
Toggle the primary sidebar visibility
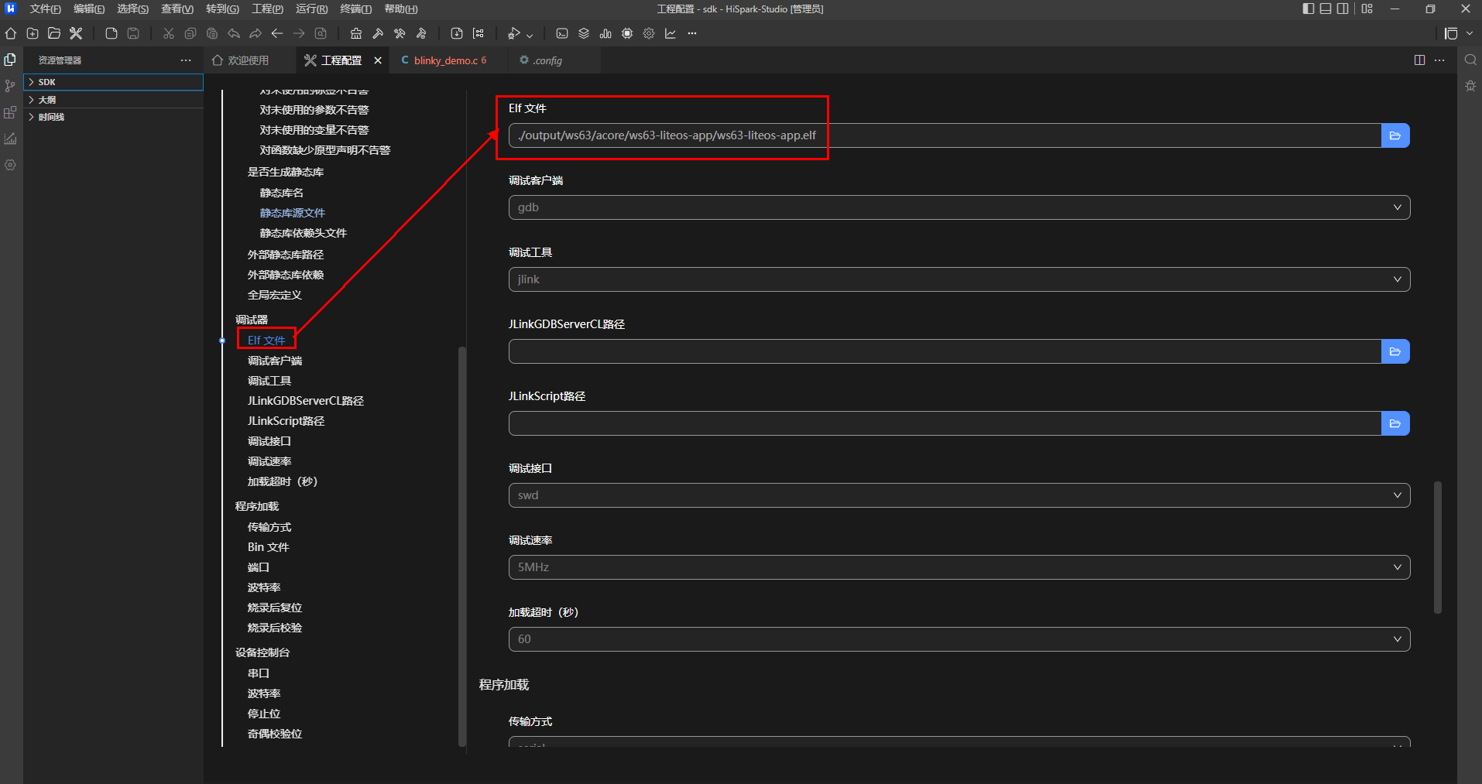(x=1309, y=9)
